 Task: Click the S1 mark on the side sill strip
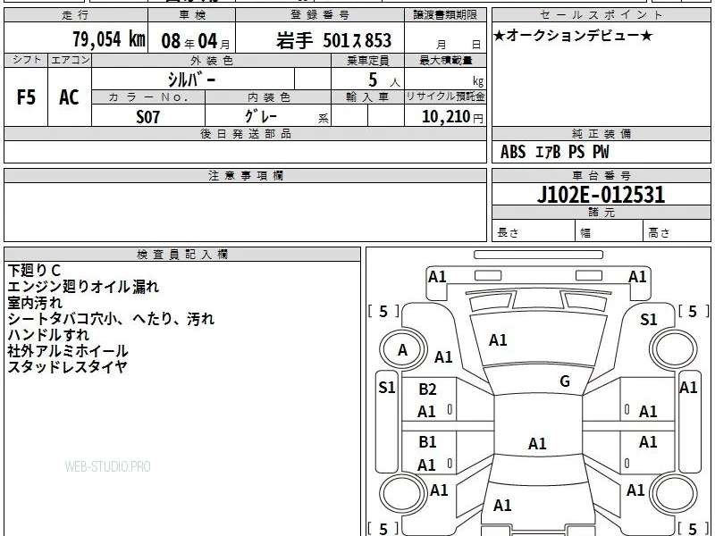coord(387,388)
